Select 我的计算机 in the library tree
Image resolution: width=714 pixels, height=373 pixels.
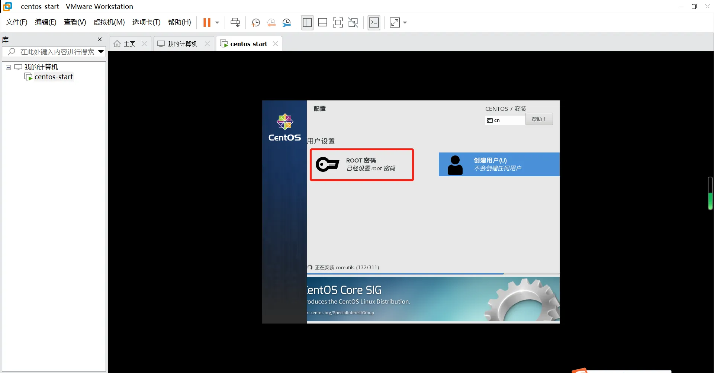[x=41, y=67]
